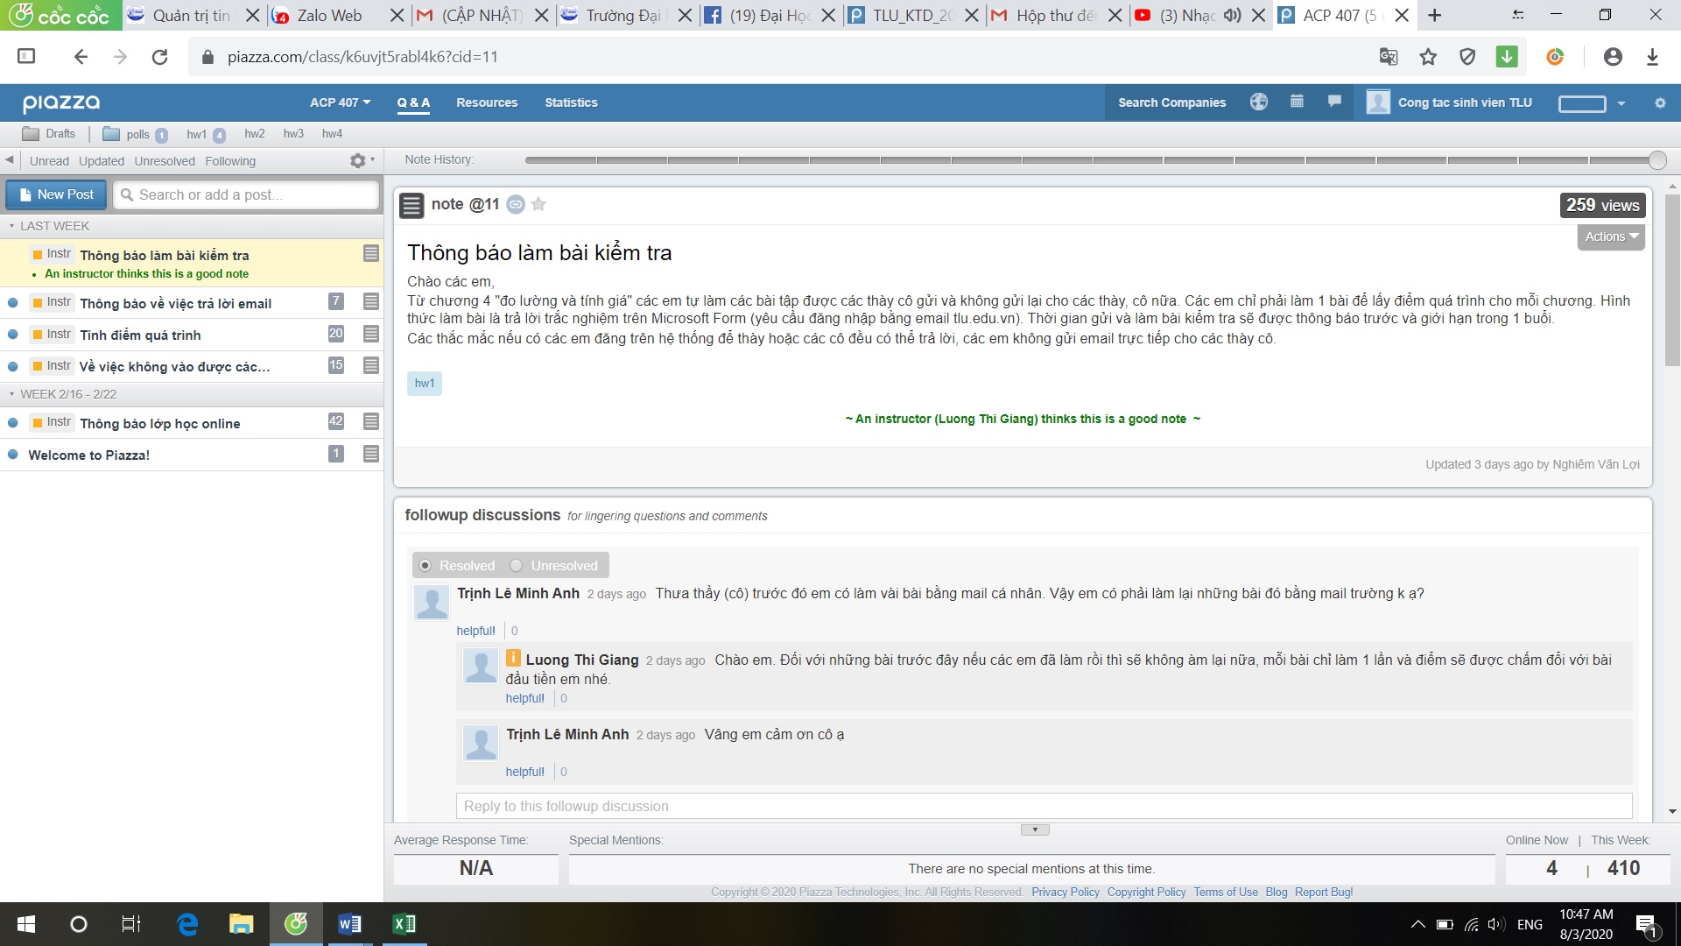Select the Unresolved radio button
The image size is (1681, 946).
[x=517, y=566]
